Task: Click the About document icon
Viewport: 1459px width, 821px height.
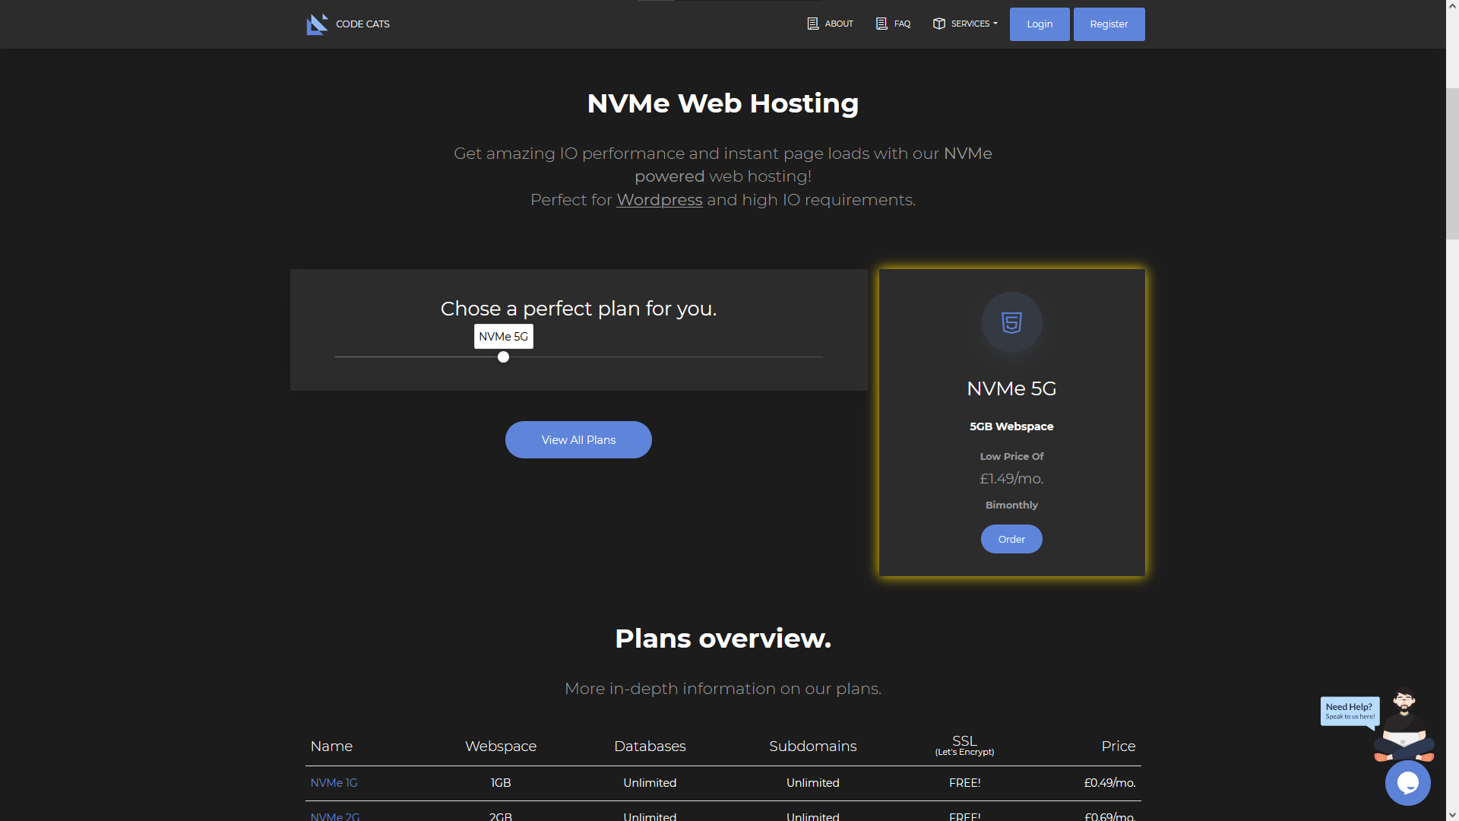Action: tap(812, 24)
